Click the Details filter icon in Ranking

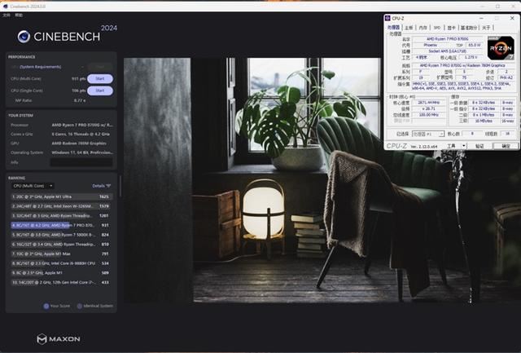pos(108,186)
